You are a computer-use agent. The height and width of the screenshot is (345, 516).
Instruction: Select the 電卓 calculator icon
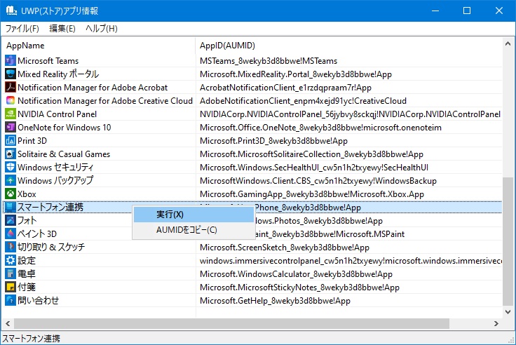pos(11,274)
